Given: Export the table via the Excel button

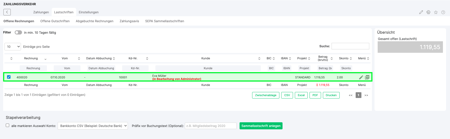Looking at the screenshot, I should pos(301,95).
